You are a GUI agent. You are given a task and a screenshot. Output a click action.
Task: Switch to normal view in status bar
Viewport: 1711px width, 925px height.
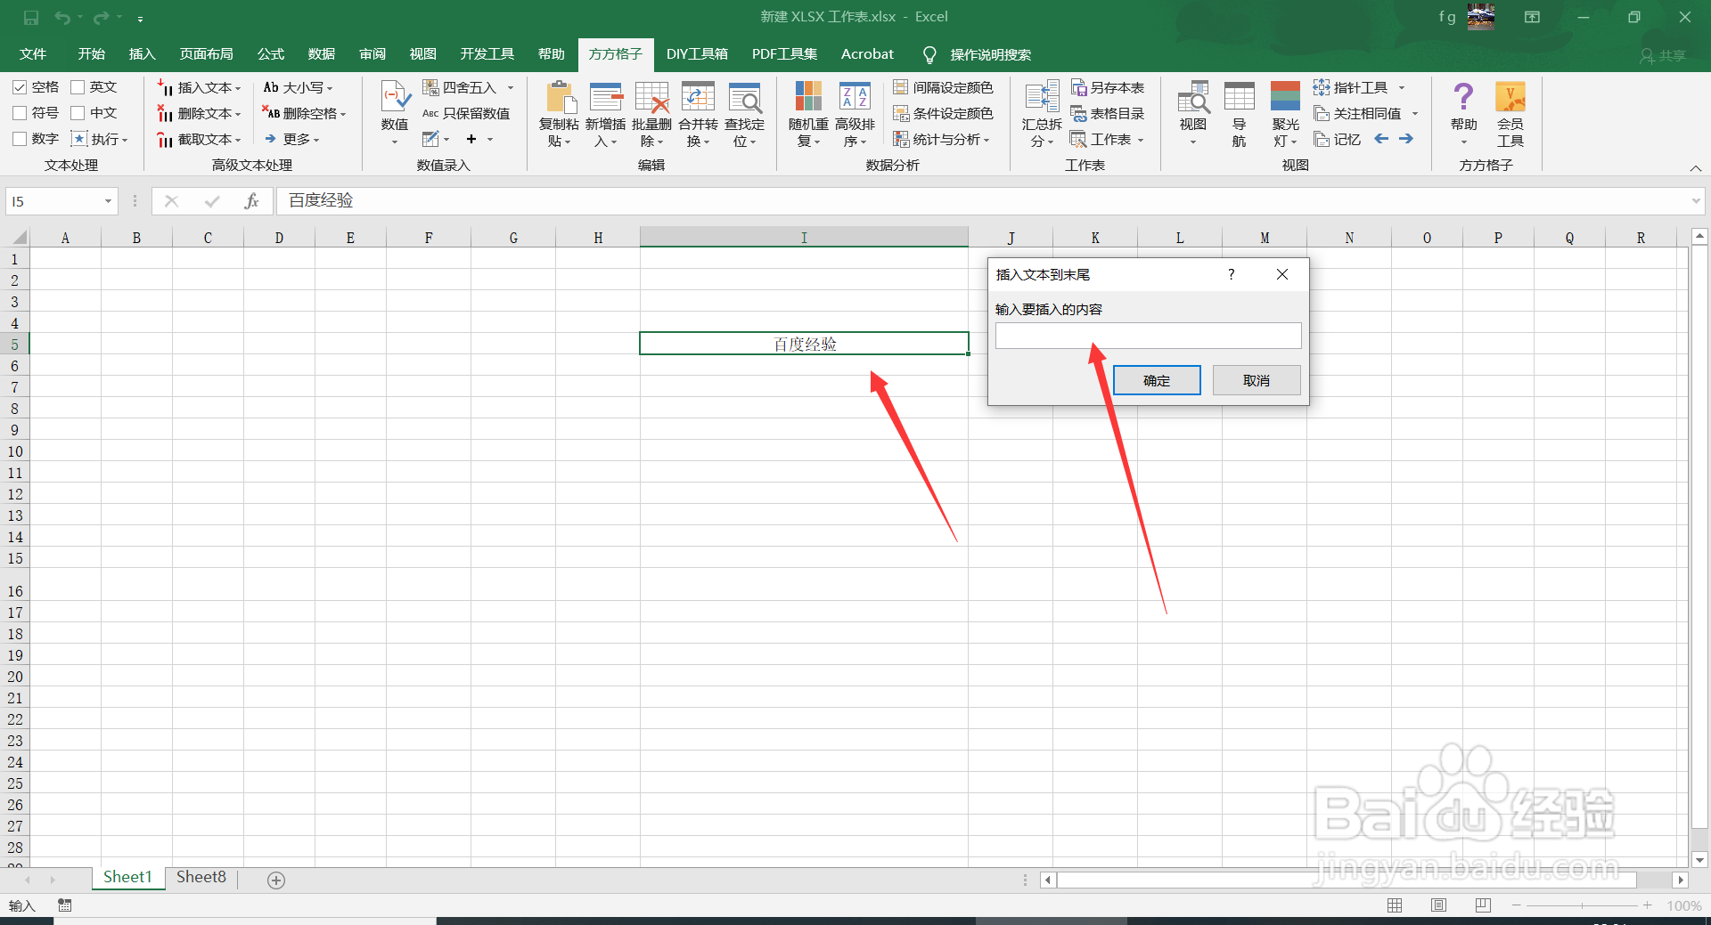pyautogui.click(x=1395, y=905)
